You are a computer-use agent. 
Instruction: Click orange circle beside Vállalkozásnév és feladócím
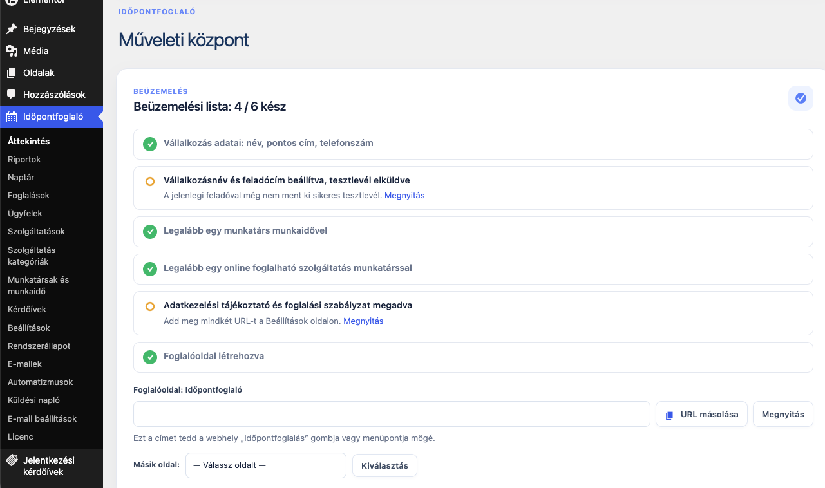(x=150, y=182)
